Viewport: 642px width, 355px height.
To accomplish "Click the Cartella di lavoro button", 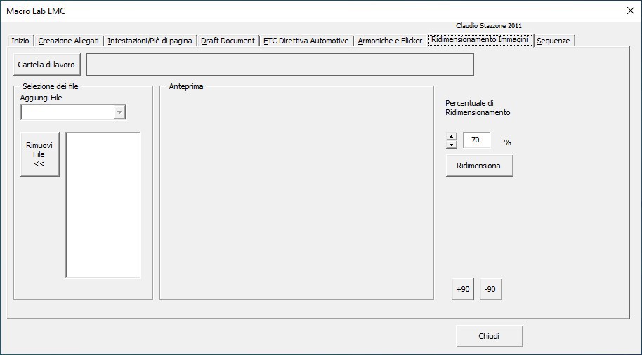I will click(x=46, y=65).
